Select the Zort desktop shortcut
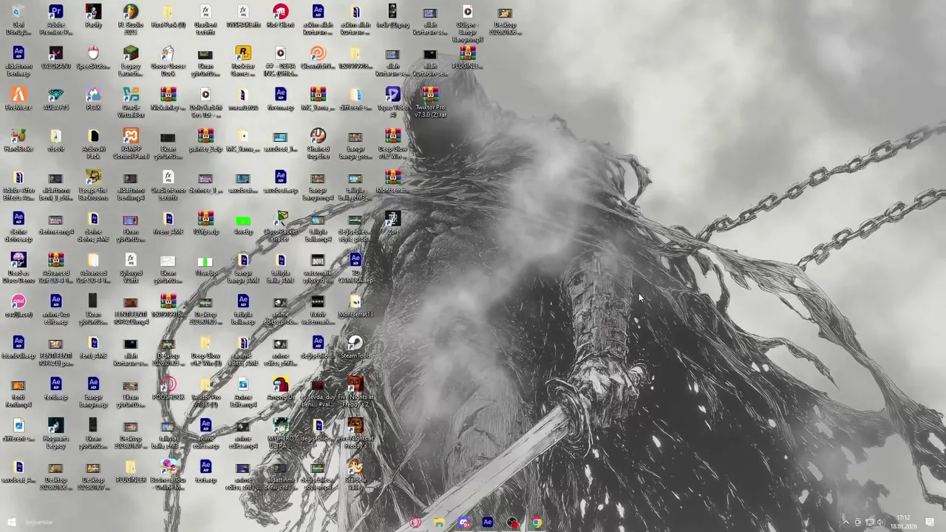The image size is (946, 532). (392, 223)
